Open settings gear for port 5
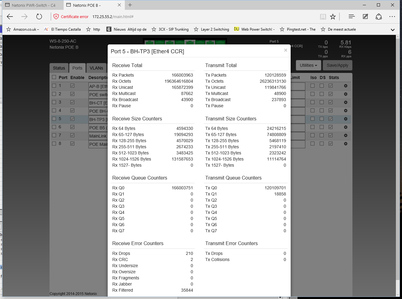The height and width of the screenshot is (299, 402). (346, 119)
